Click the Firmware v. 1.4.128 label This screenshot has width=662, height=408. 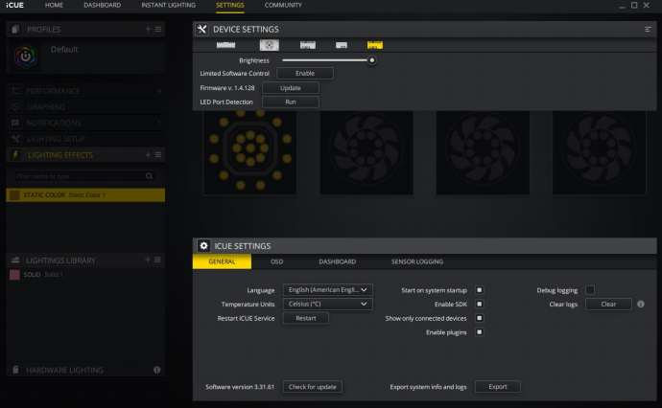point(227,88)
